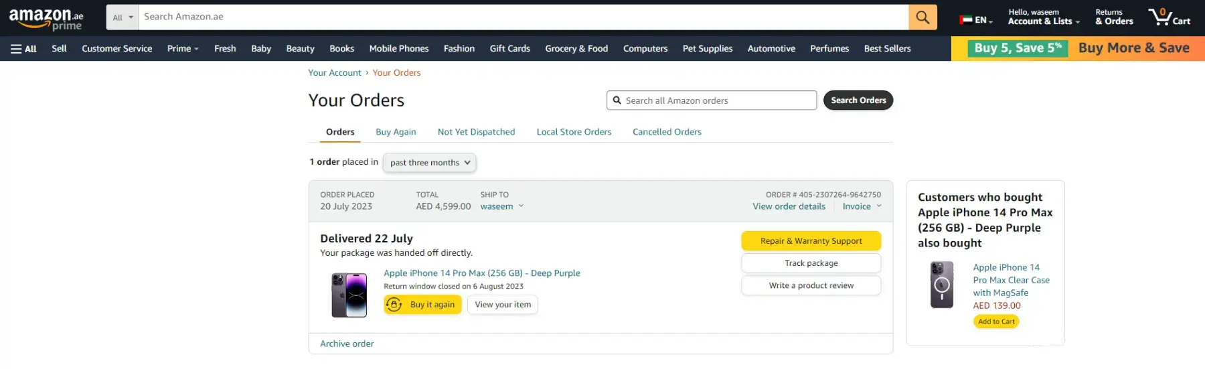The image size is (1205, 369).
Task: Click the Buy it again button
Action: point(422,305)
